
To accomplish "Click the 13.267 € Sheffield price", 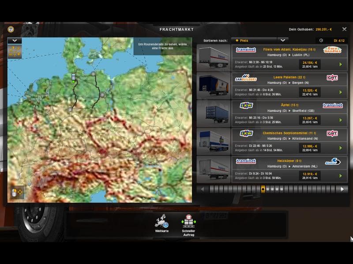I will point(310,118).
